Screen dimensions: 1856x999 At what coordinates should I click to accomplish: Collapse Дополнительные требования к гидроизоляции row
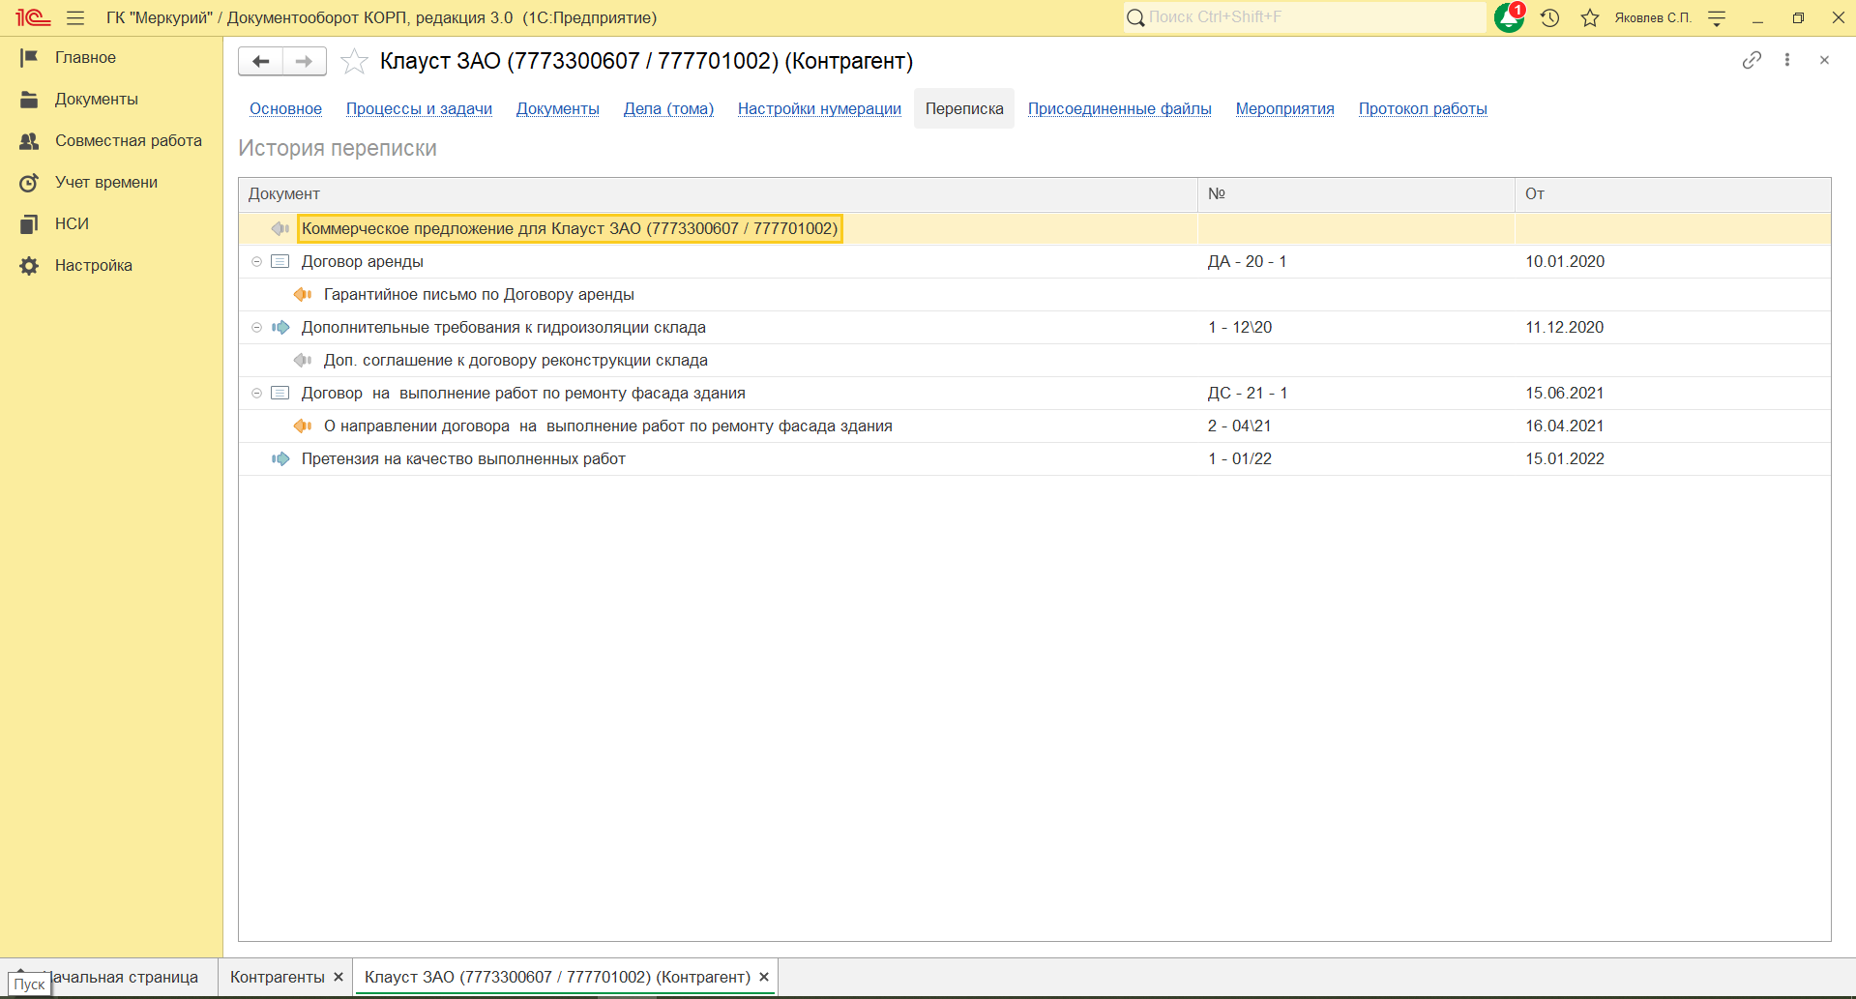point(256,328)
